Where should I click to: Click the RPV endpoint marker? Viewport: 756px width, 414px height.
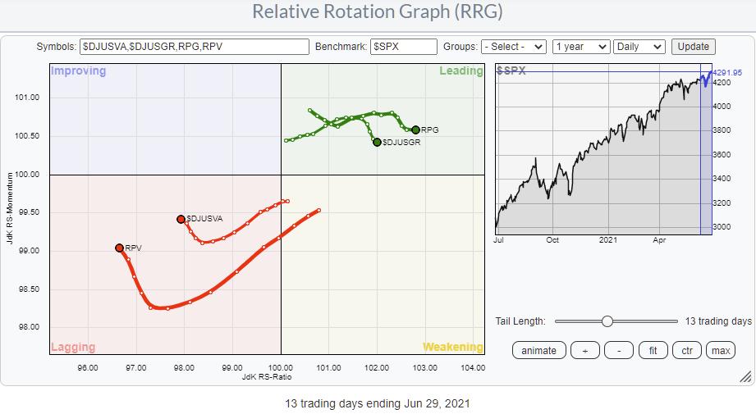coord(120,248)
